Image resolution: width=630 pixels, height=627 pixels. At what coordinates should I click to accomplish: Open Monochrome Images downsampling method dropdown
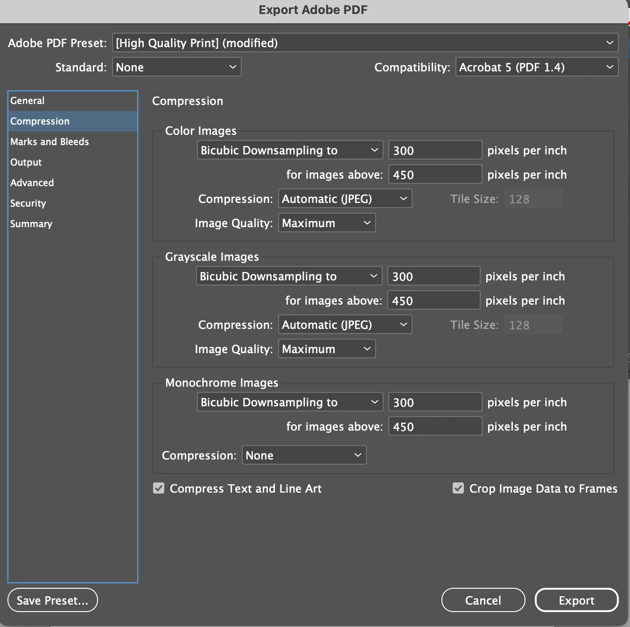tap(290, 402)
